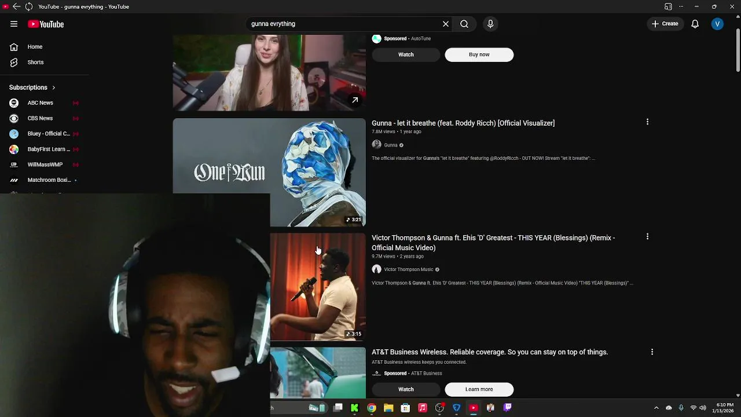Go to Home in the sidebar
Image resolution: width=741 pixels, height=417 pixels.
[35, 46]
